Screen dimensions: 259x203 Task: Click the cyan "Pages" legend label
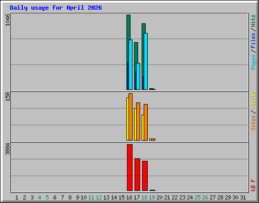(253, 62)
